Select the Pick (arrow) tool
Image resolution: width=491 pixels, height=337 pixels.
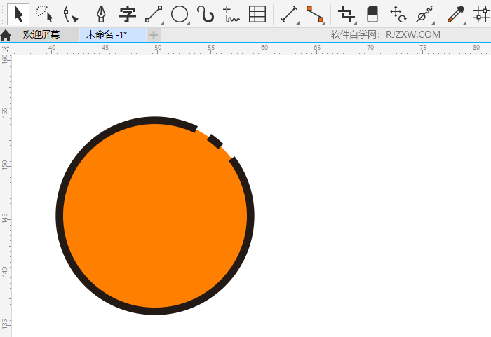18,14
